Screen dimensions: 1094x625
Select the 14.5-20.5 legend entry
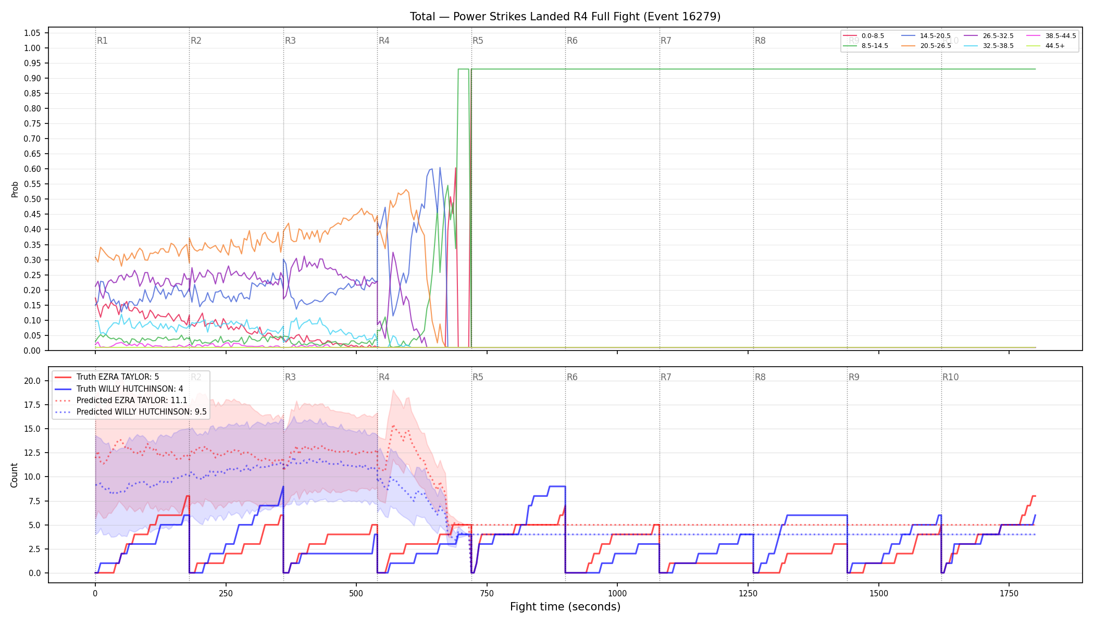click(926, 36)
